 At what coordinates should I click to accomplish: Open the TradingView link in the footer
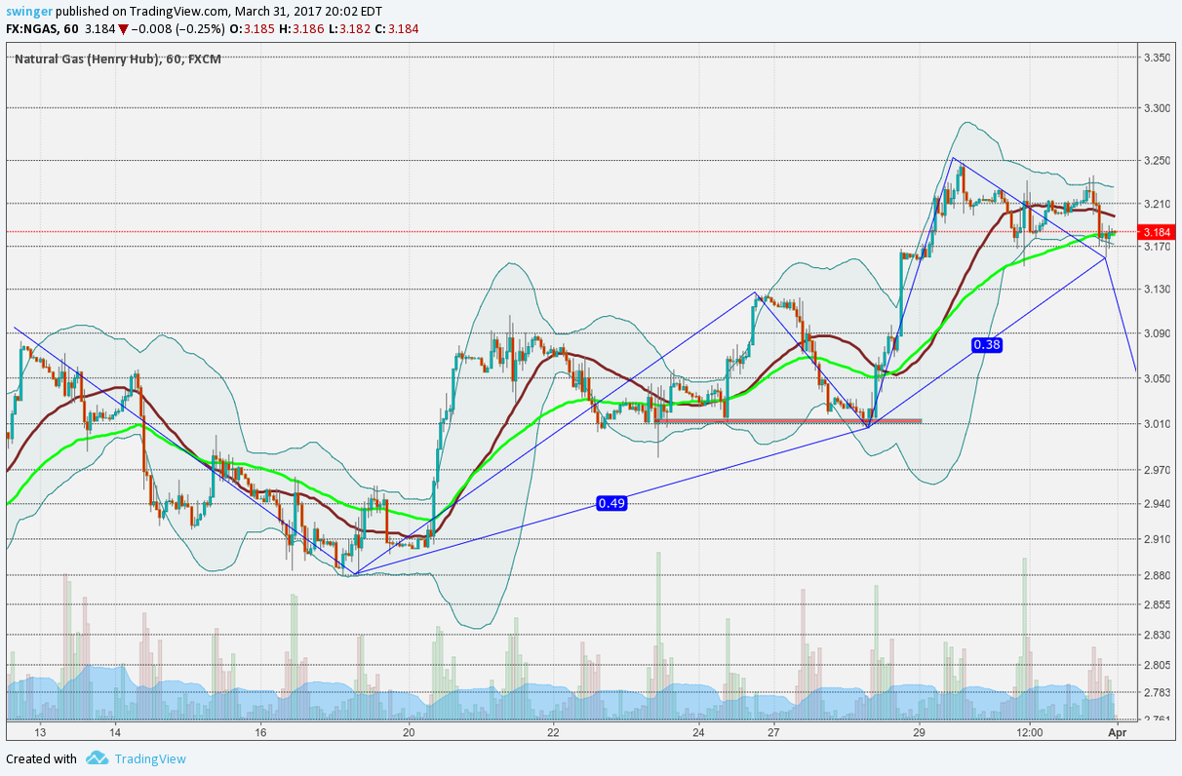tap(150, 758)
